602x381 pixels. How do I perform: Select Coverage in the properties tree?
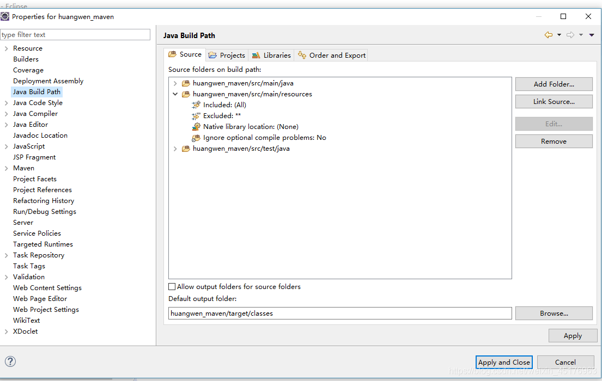28,70
